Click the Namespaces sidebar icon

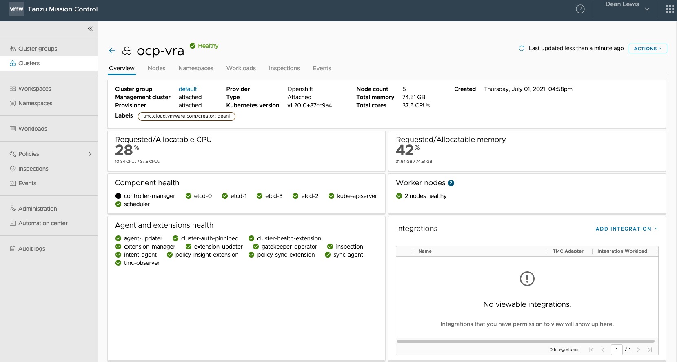pyautogui.click(x=13, y=103)
